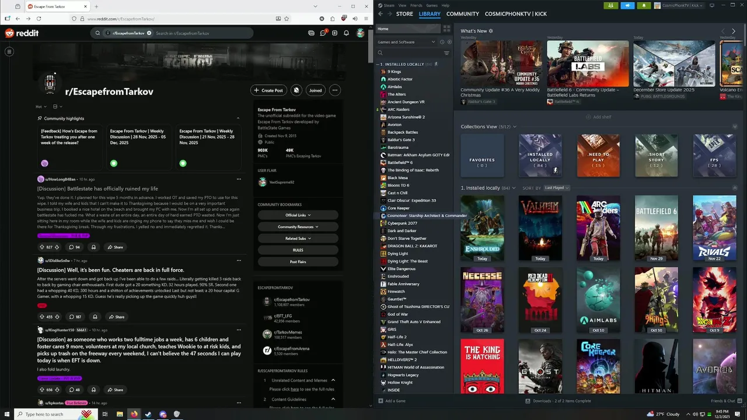Click the Joined button to leave subreddit

point(315,90)
